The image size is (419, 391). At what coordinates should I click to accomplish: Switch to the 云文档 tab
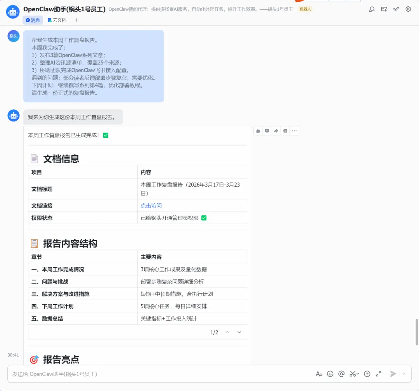coord(57,20)
